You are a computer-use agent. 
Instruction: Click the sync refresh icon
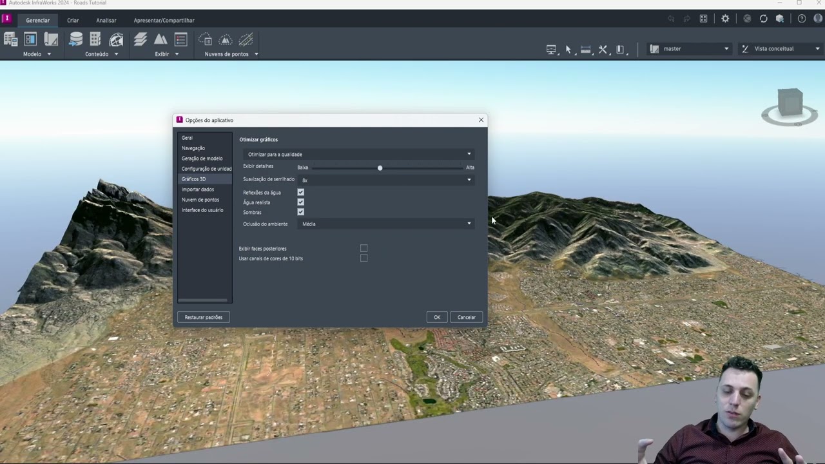(x=764, y=19)
